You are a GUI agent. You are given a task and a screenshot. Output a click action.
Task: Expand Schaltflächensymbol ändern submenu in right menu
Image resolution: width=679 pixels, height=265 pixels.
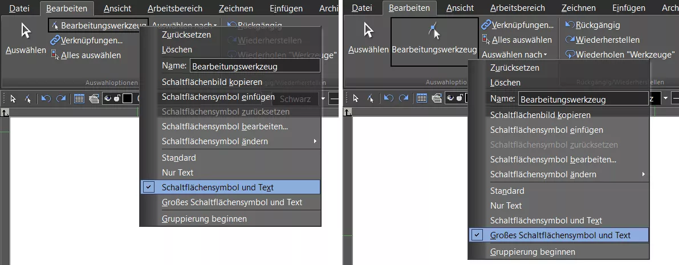559,174
